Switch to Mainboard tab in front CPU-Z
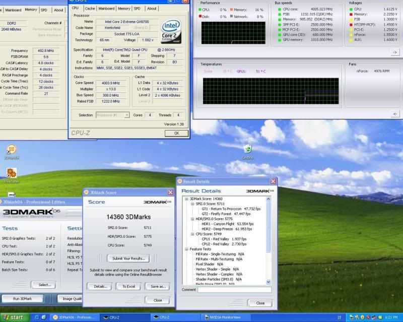403x322 pixels. pyautogui.click(x=106, y=9)
